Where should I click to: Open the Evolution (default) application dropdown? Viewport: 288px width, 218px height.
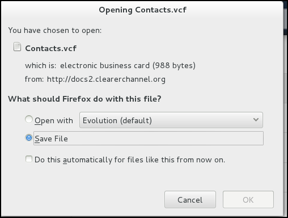(x=171, y=120)
